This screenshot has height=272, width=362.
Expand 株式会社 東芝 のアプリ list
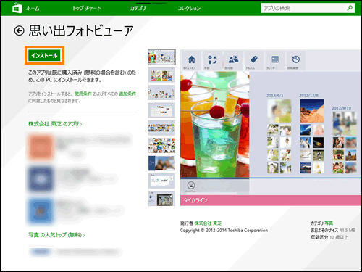point(55,124)
